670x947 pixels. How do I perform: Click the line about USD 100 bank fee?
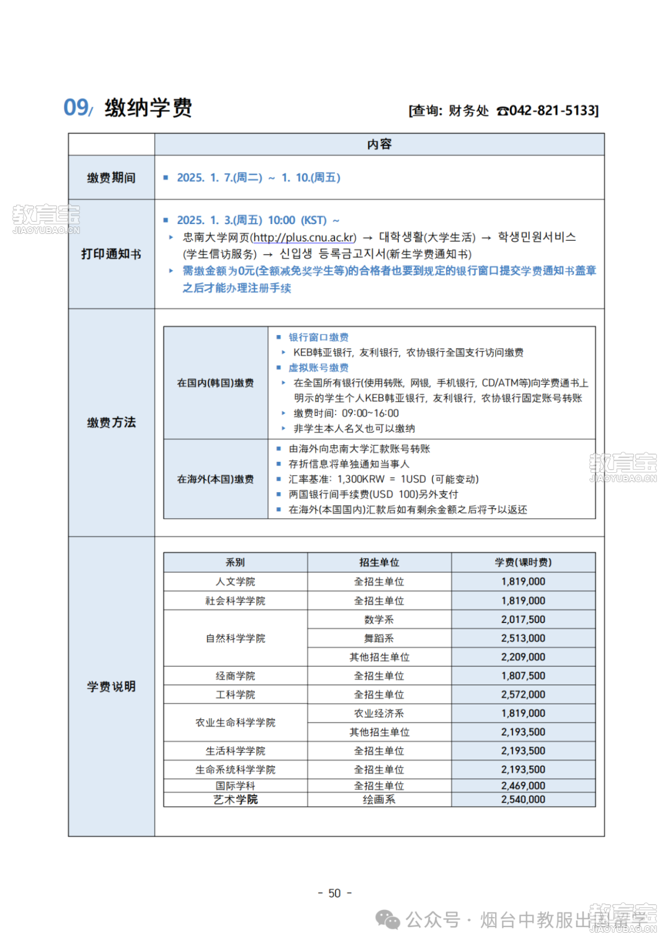(x=373, y=494)
